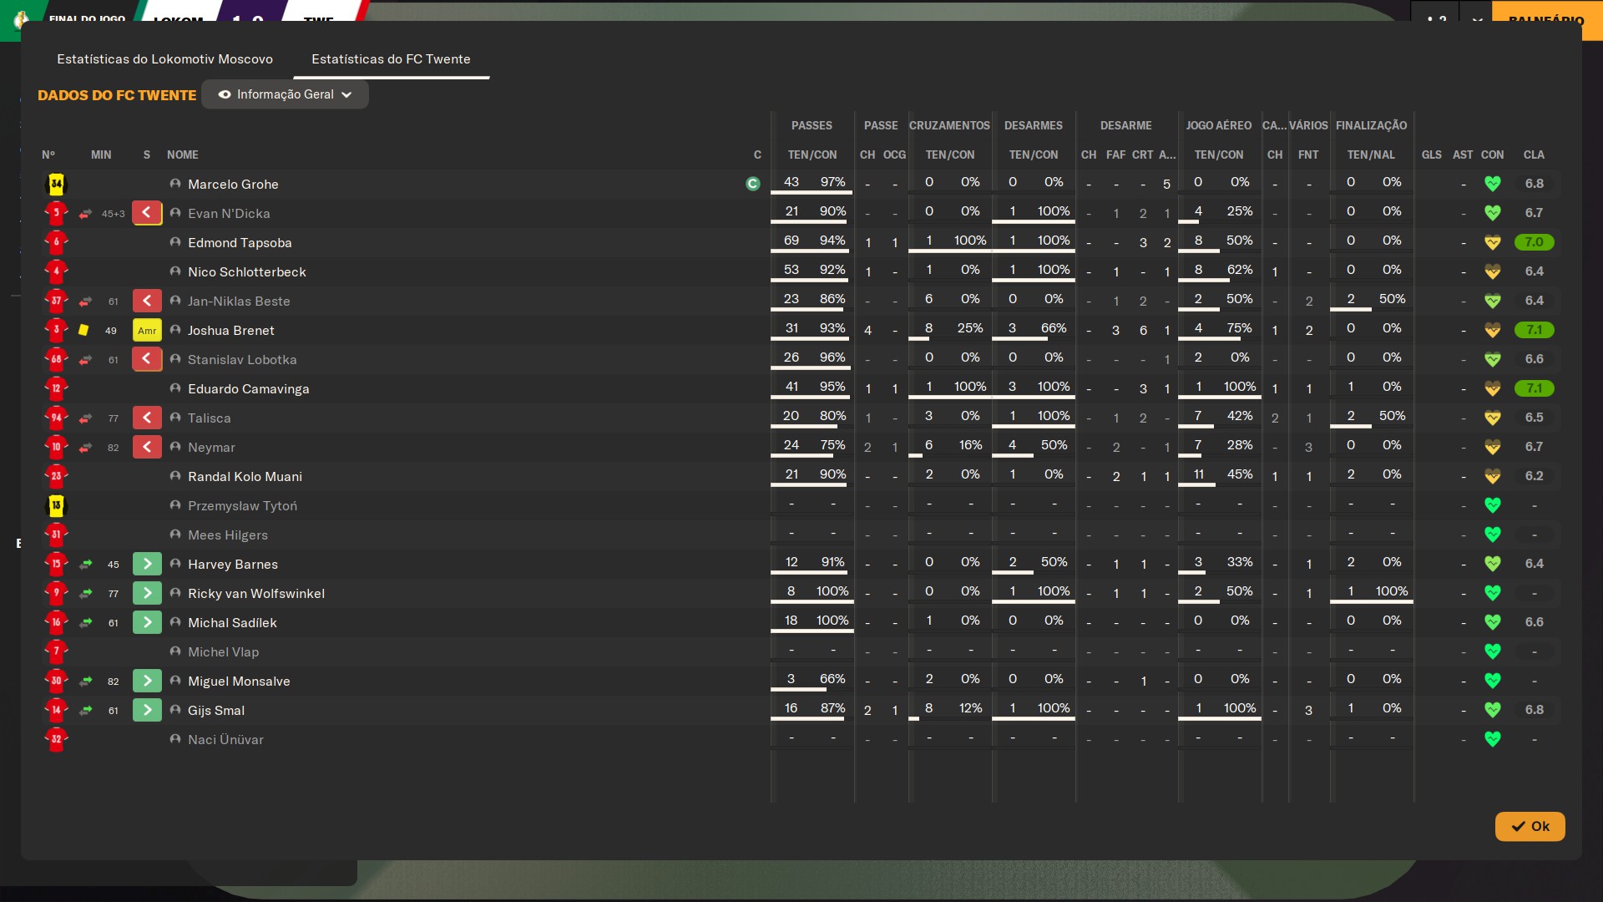Click Harvey Barnes' substituted-on green arrow
The height and width of the screenshot is (902, 1603).
point(147,564)
